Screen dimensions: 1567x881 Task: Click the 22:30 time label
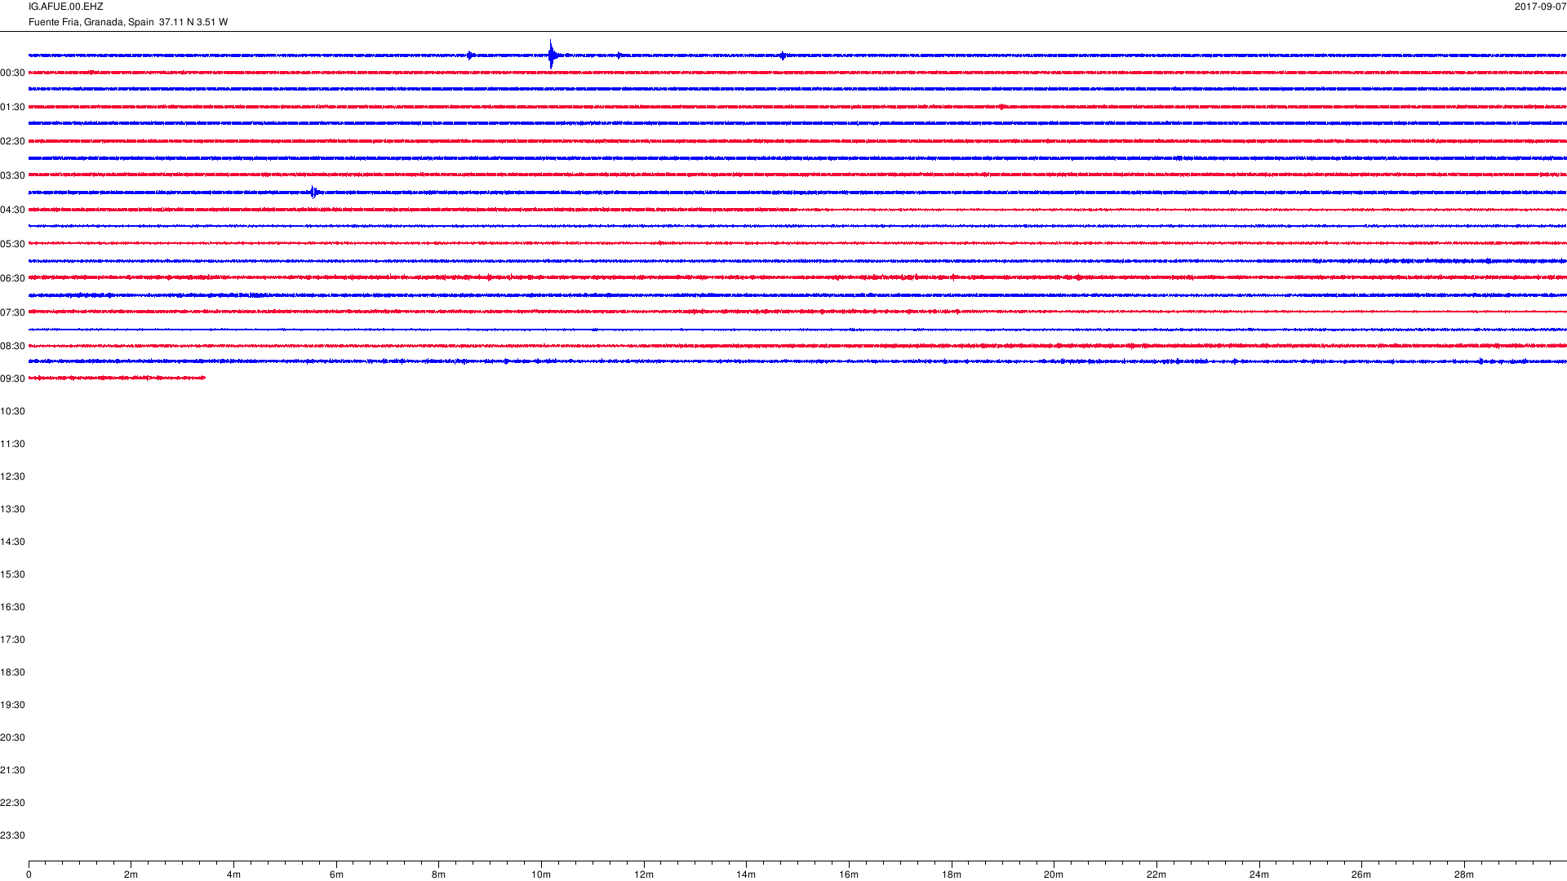12,803
